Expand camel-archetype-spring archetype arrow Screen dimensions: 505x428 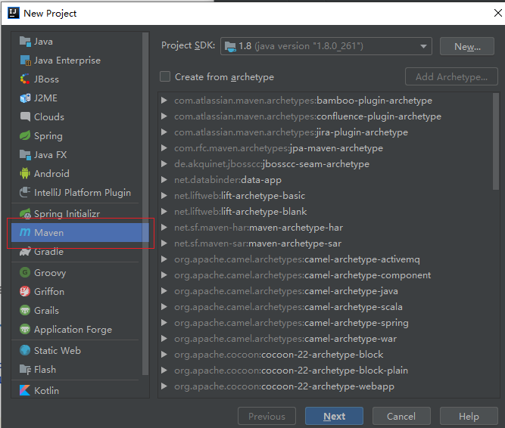[164, 323]
